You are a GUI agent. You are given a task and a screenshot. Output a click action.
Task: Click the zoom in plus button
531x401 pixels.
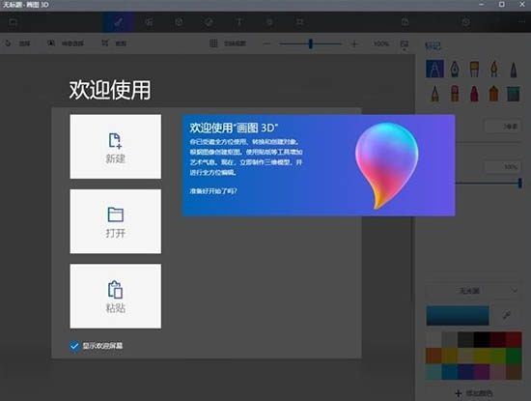354,43
